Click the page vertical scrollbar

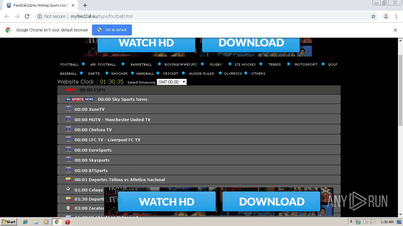pos(400,90)
